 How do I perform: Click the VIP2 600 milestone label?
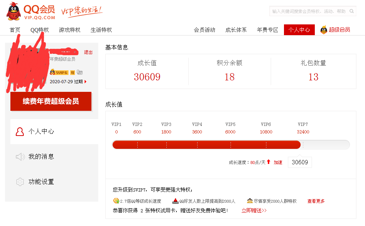137,128
